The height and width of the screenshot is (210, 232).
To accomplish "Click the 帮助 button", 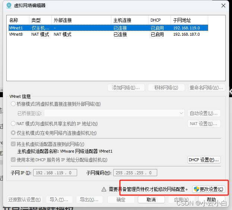I will (212, 200).
